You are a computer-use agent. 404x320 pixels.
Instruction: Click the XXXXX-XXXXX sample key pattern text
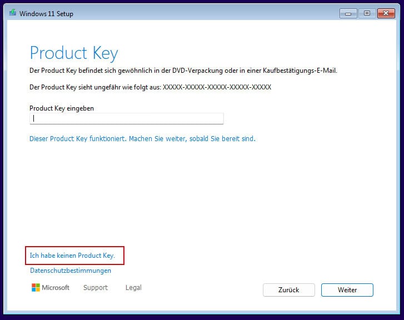tap(217, 88)
